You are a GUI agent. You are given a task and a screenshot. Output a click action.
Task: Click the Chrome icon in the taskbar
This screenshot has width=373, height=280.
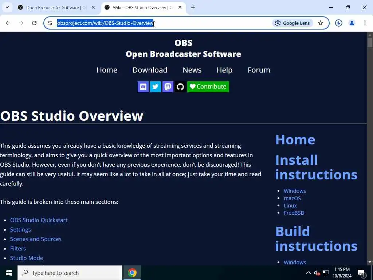132,273
